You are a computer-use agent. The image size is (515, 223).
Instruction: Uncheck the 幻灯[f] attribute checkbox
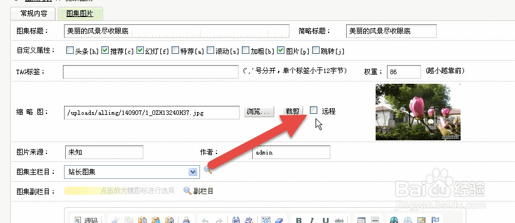point(141,50)
